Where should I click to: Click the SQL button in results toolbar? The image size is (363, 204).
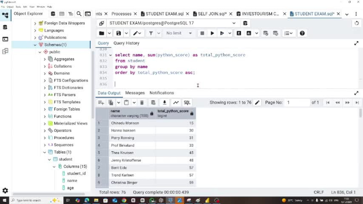[x=187, y=103]
